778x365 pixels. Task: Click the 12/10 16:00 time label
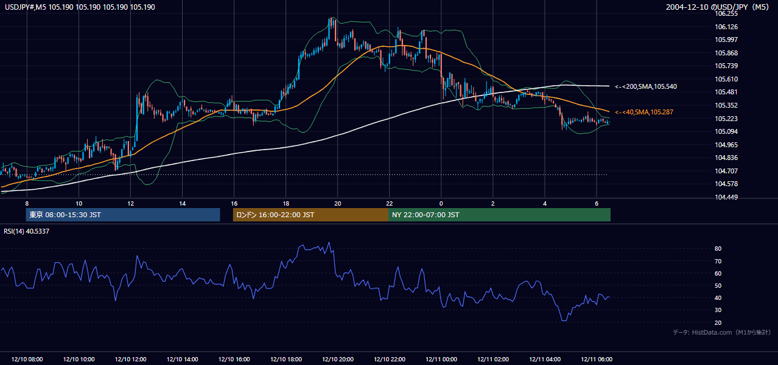pos(234,359)
